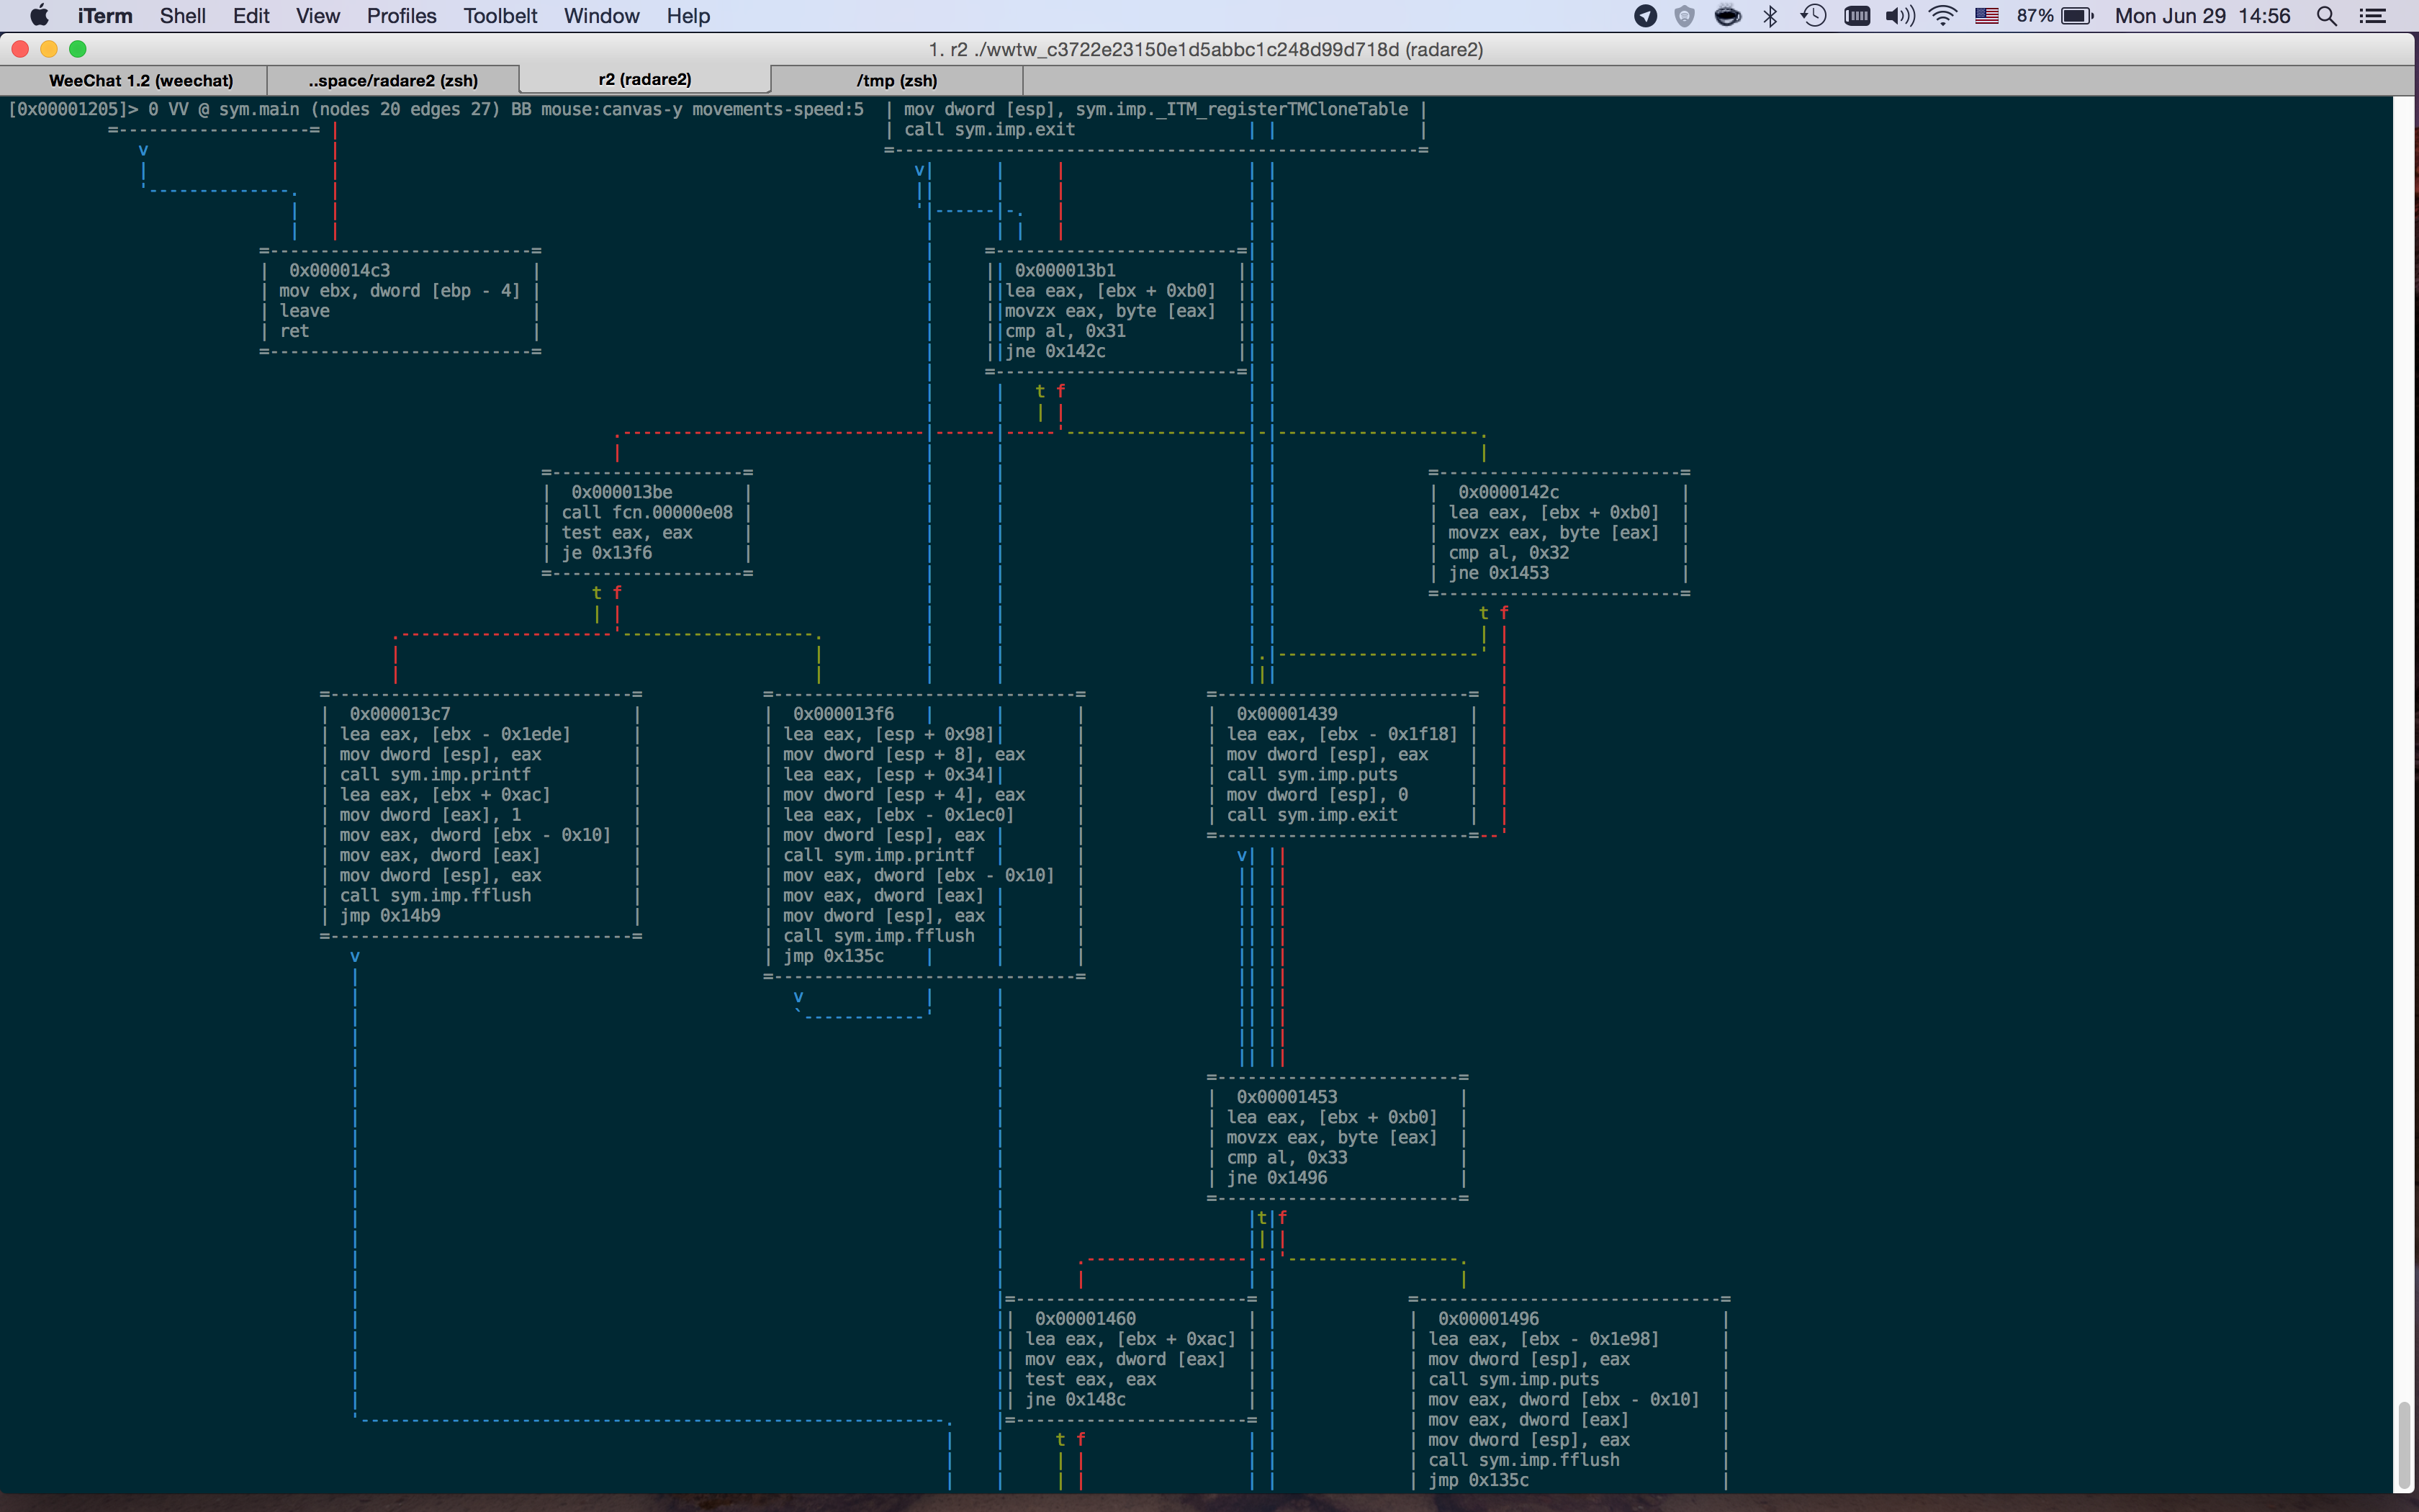Click 'cmp al, 0x32' instruction
The width and height of the screenshot is (2419, 1512).
[x=1508, y=553]
